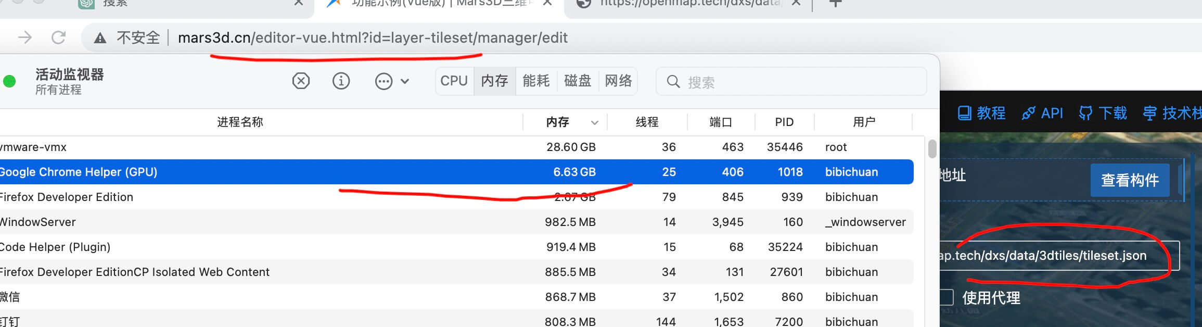Click the not secure warning icon
The height and width of the screenshot is (327, 1202).
click(100, 38)
